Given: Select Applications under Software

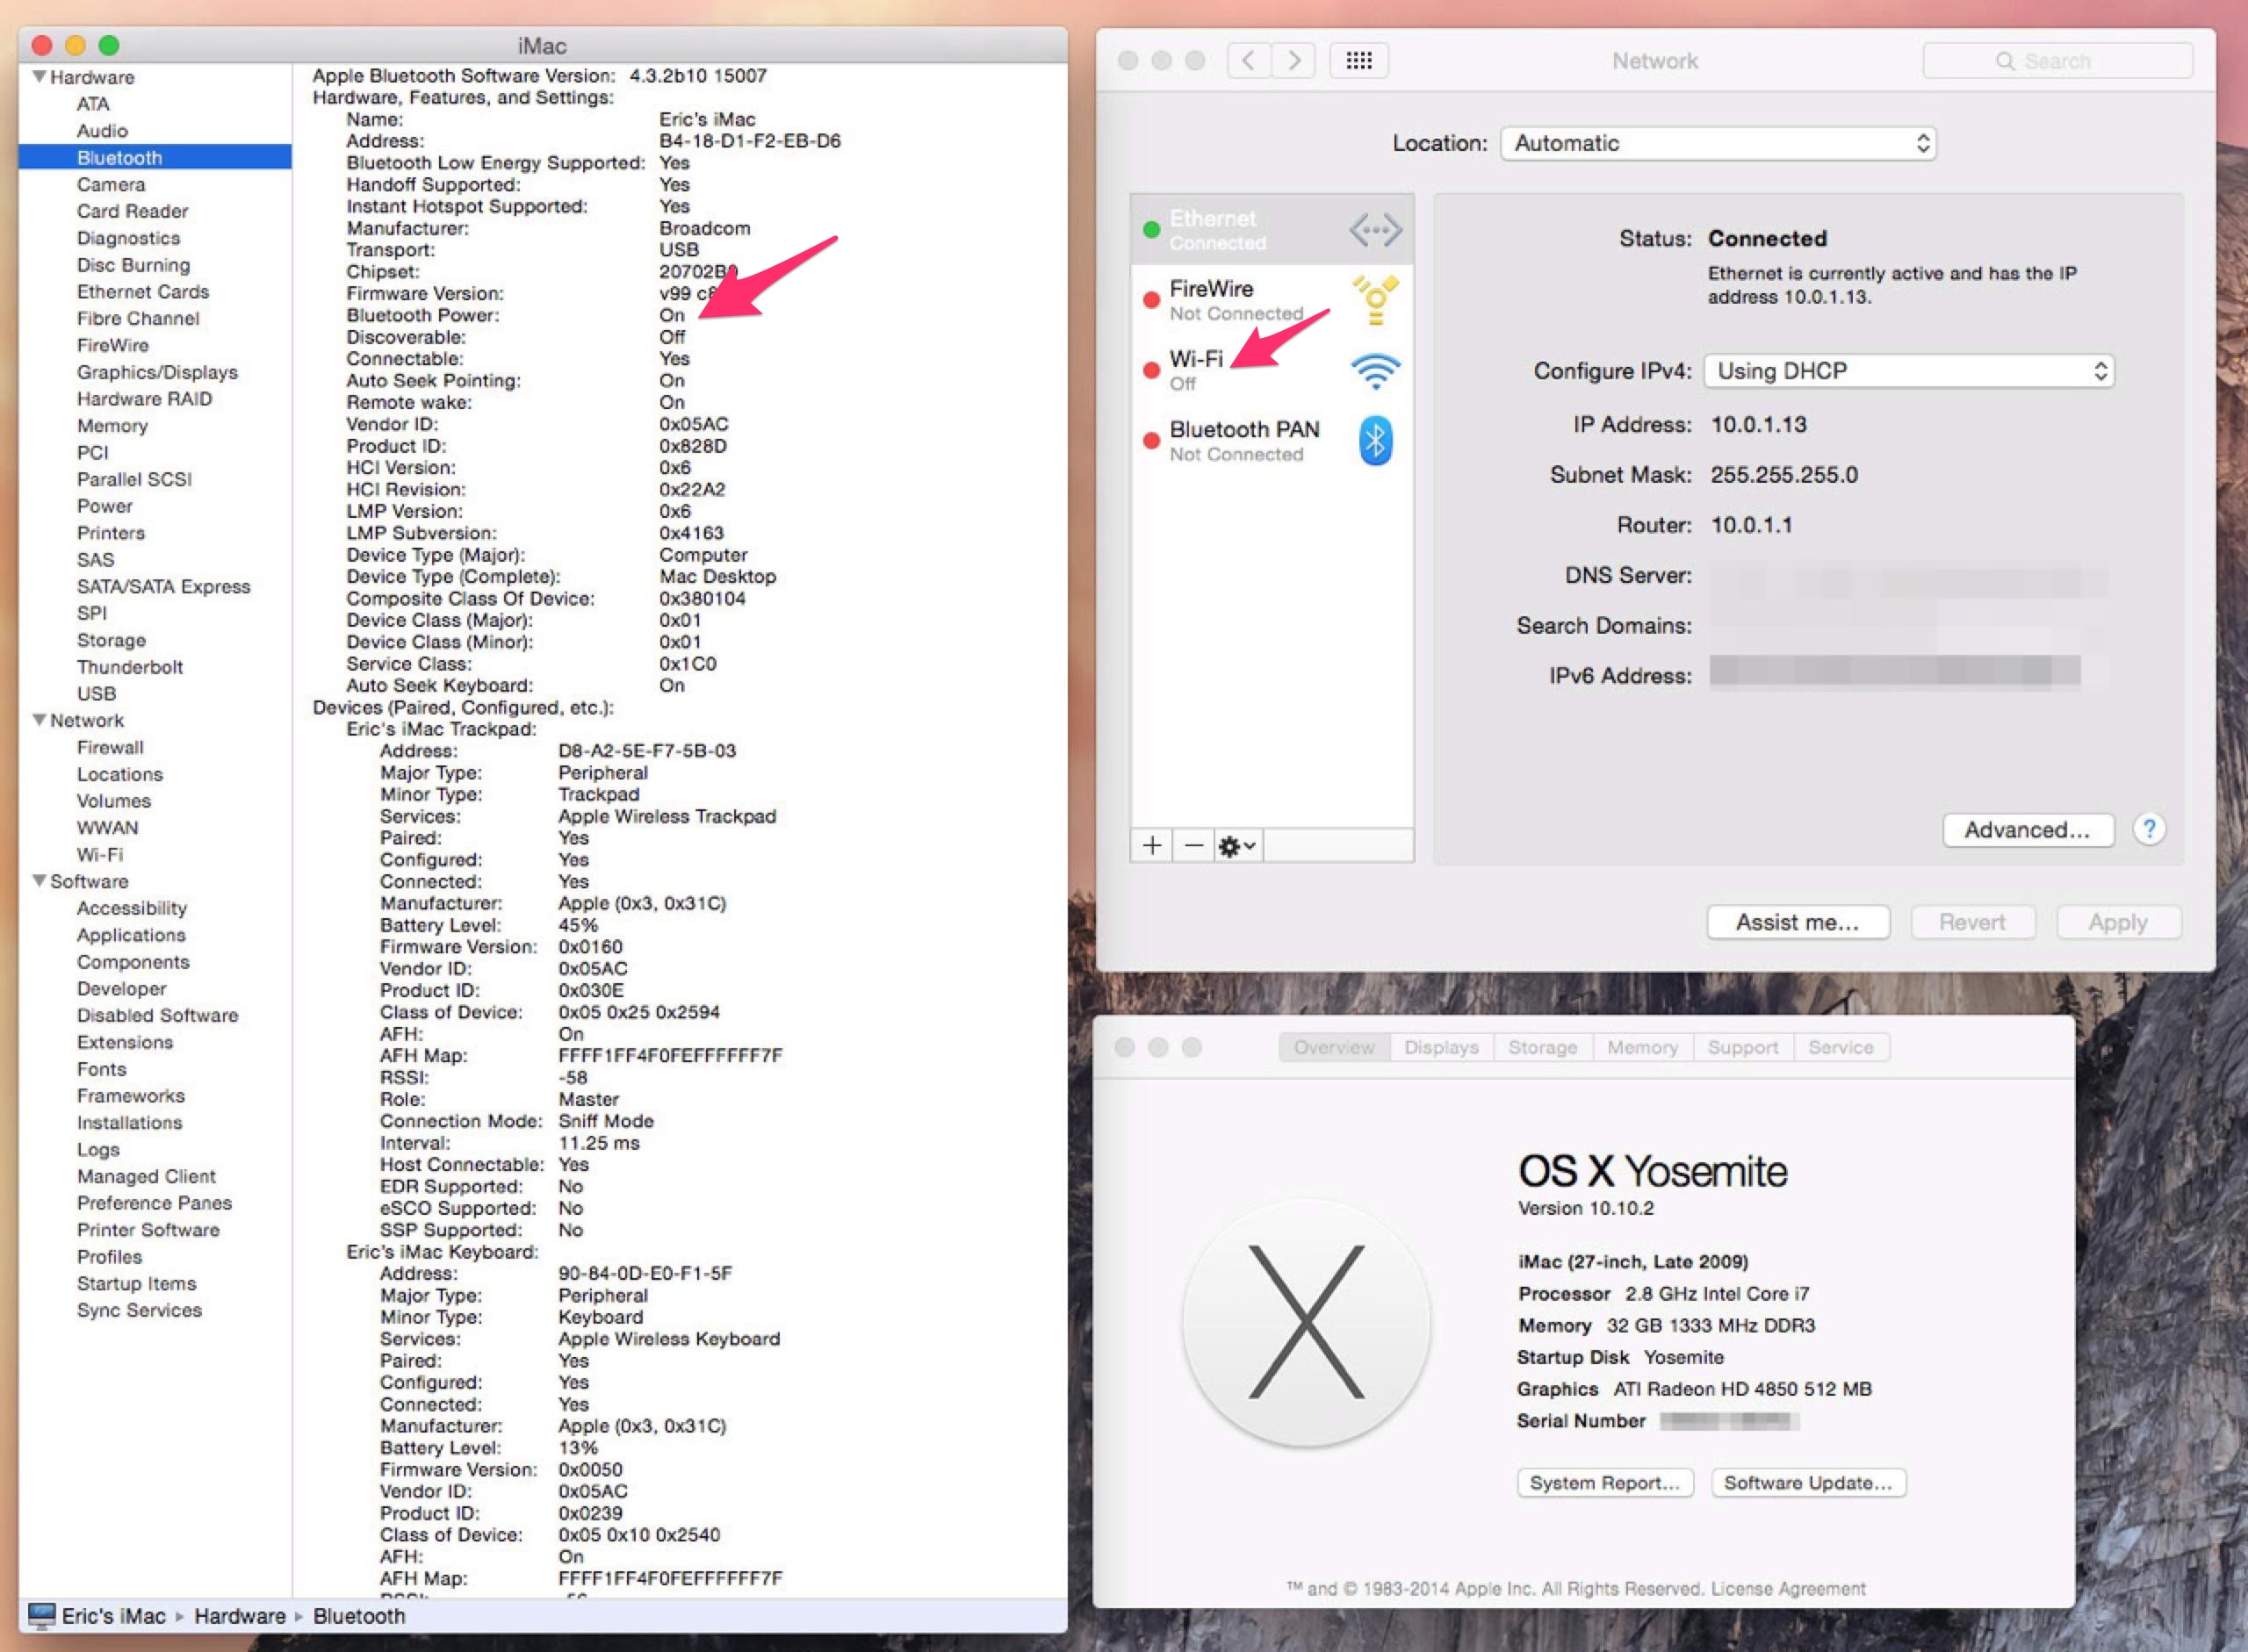Looking at the screenshot, I should pyautogui.click(x=131, y=935).
